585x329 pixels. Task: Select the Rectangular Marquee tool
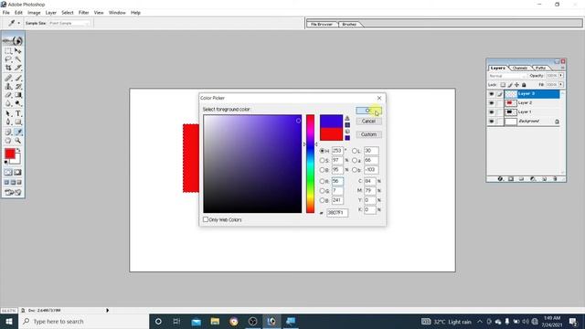[8, 51]
